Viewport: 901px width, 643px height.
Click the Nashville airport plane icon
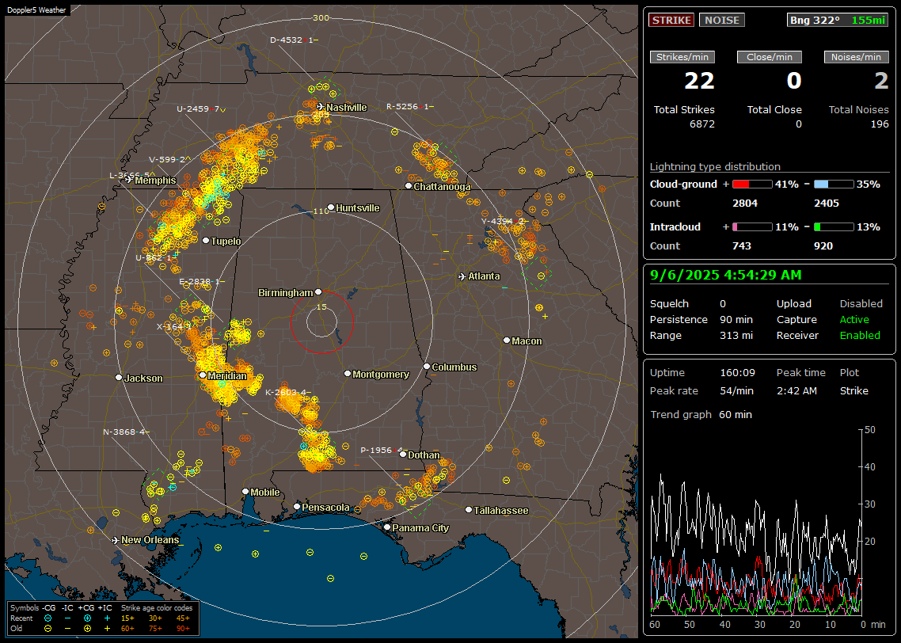[320, 106]
